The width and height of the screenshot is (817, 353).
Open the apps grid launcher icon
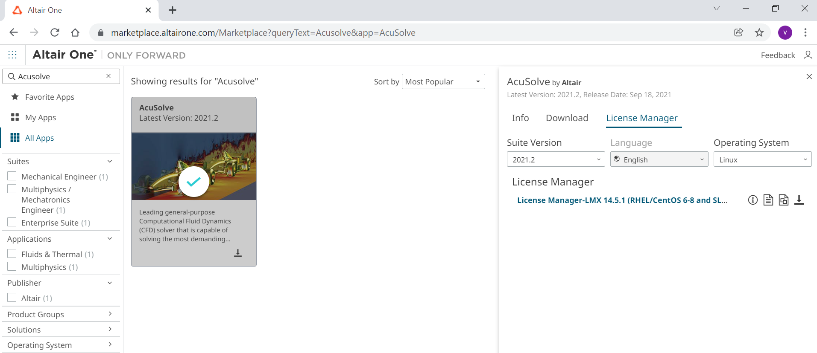[12, 55]
